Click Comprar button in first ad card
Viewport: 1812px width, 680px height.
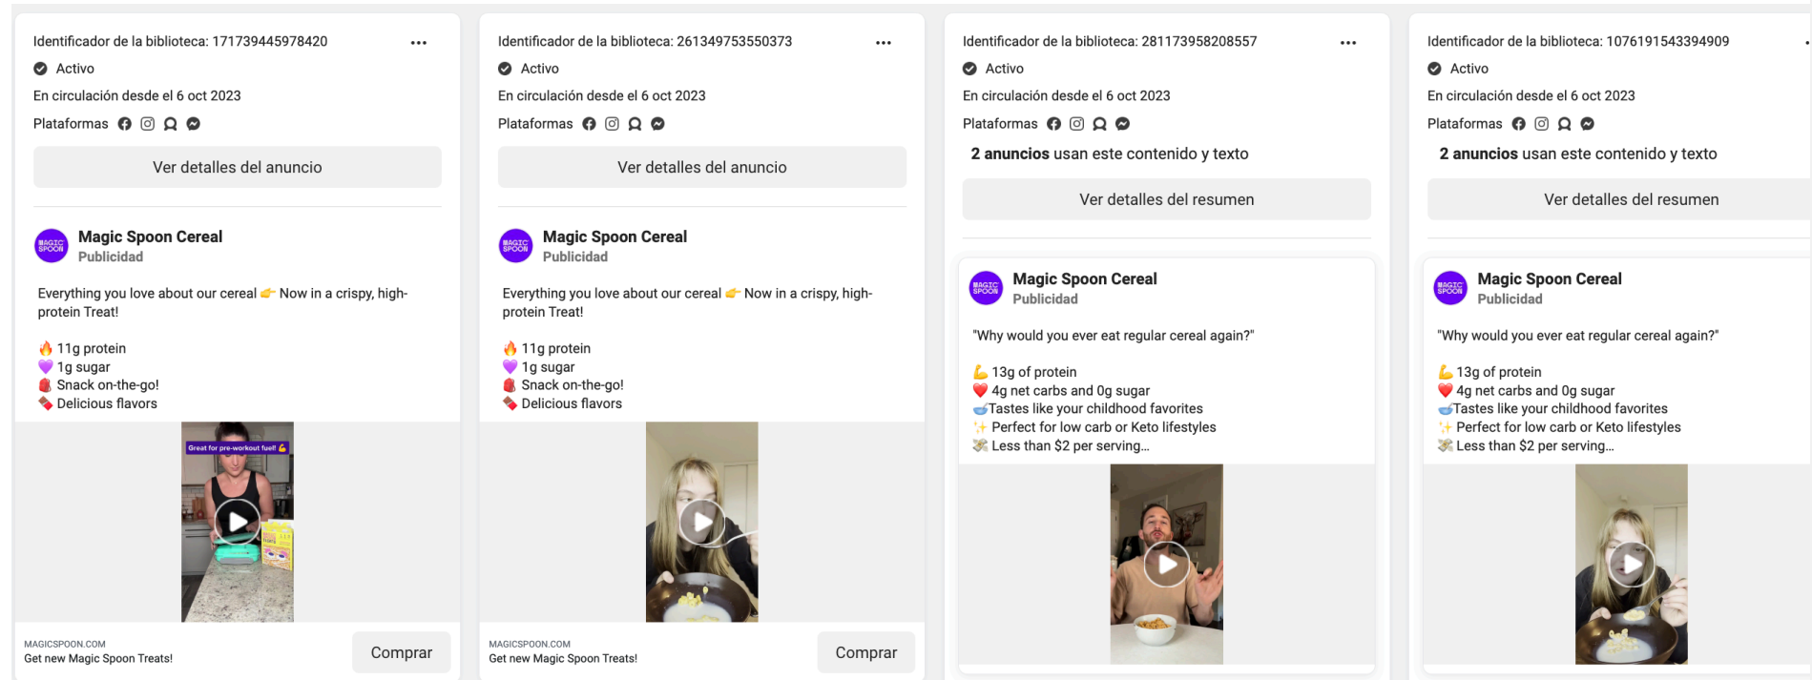pyautogui.click(x=401, y=652)
